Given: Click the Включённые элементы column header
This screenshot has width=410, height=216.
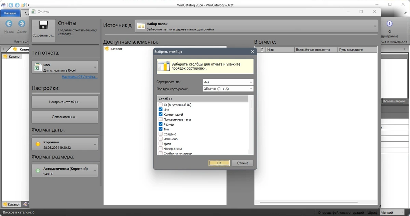Looking at the screenshot, I should click(x=316, y=49).
